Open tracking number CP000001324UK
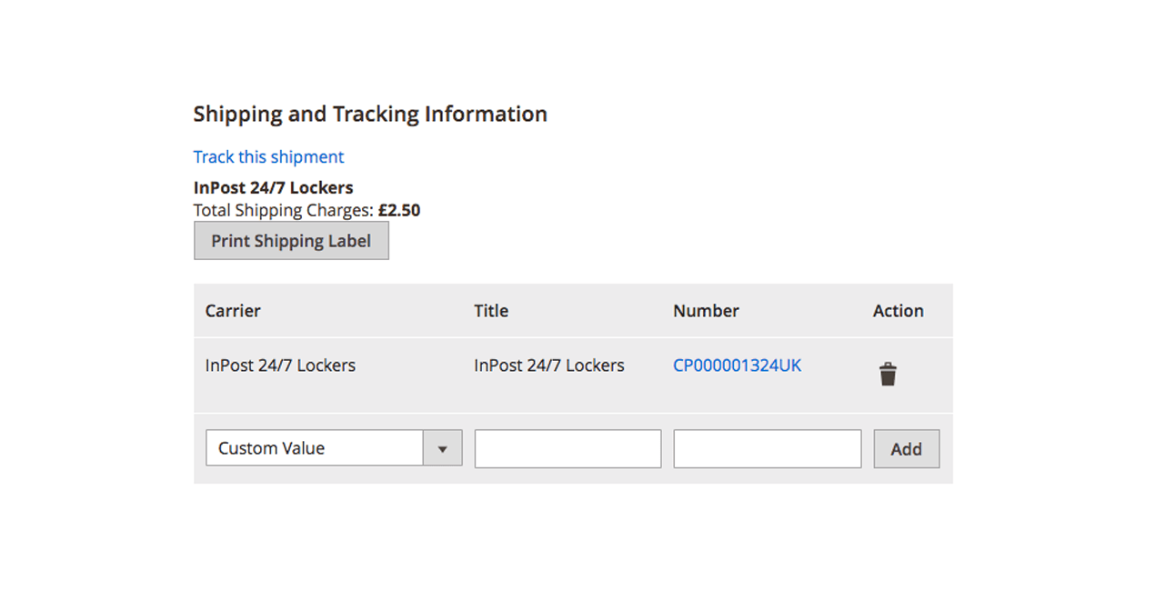Screen dimensions: 1155x591 [x=737, y=366]
